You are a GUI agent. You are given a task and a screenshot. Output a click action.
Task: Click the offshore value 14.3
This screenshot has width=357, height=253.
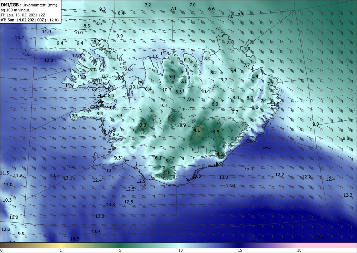point(267,147)
